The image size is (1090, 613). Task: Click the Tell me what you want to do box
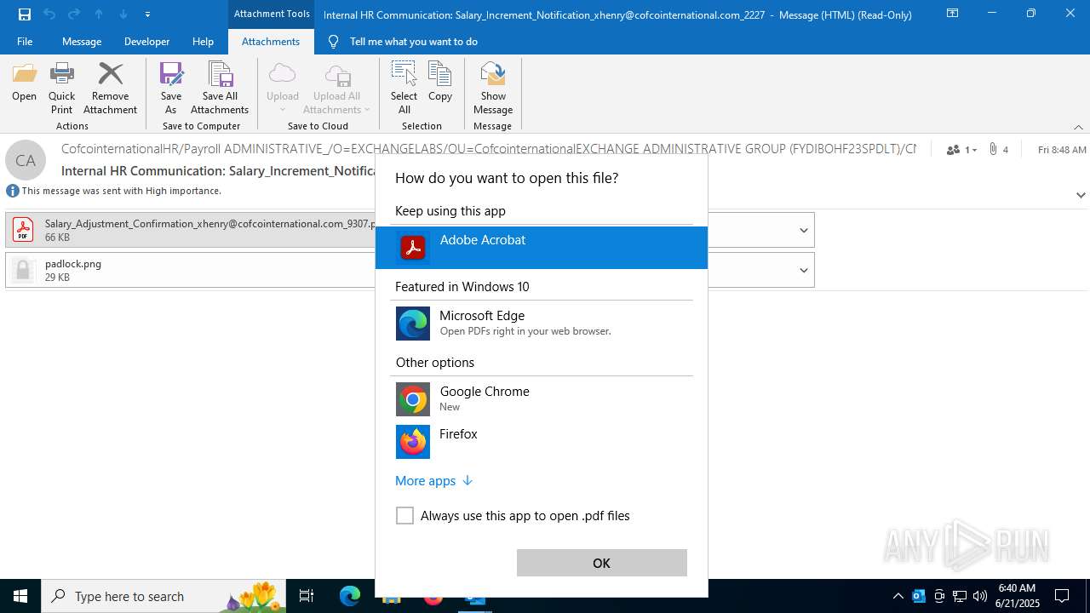coord(413,42)
